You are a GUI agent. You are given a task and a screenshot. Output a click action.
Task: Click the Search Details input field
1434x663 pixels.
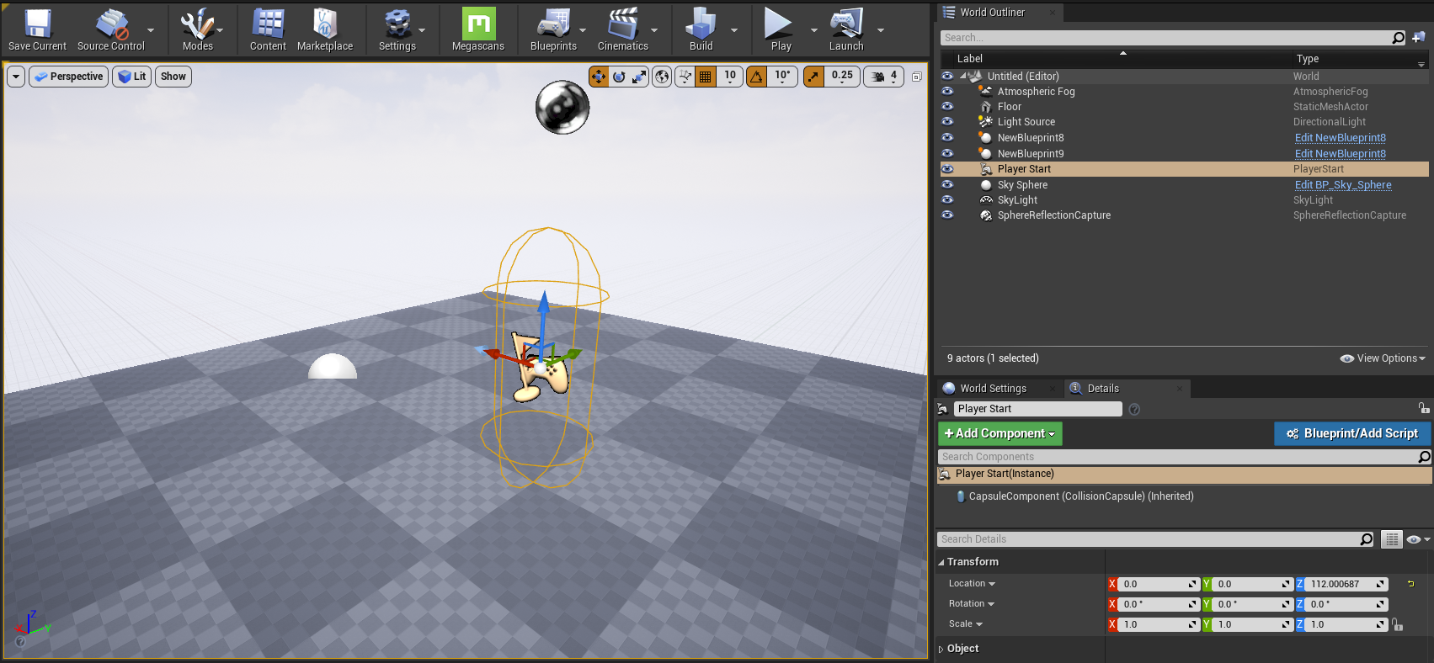[x=1155, y=539]
